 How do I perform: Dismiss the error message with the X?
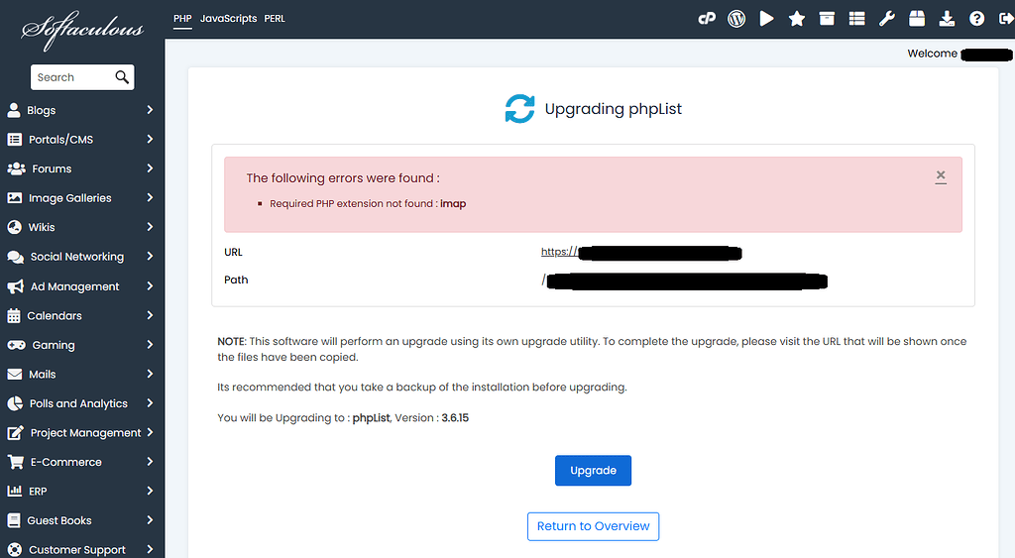(941, 176)
